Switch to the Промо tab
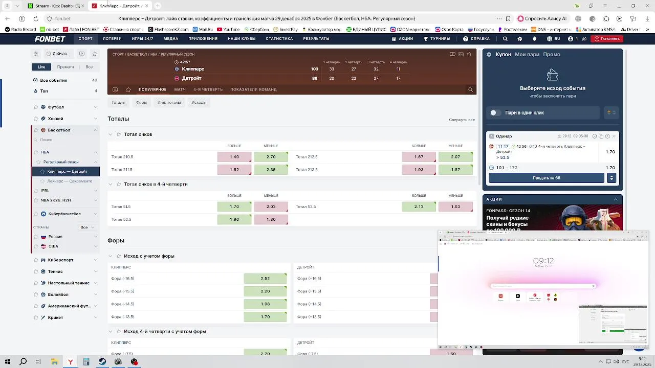 [552, 54]
